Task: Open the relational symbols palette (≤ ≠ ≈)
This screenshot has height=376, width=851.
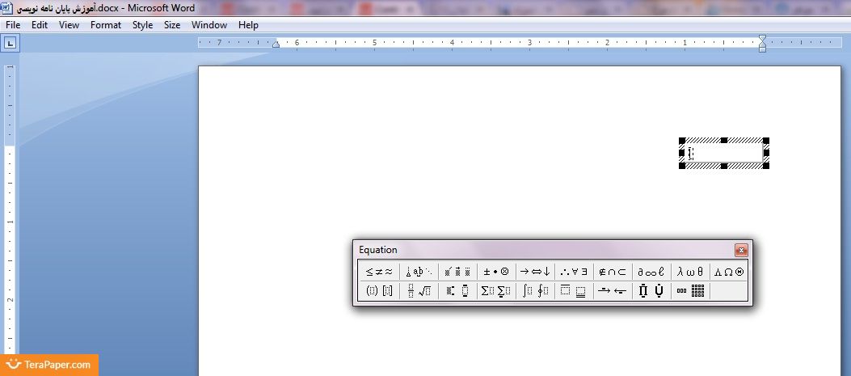Action: coord(379,272)
